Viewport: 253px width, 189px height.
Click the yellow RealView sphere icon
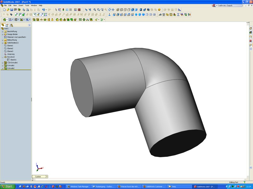click(x=159, y=10)
